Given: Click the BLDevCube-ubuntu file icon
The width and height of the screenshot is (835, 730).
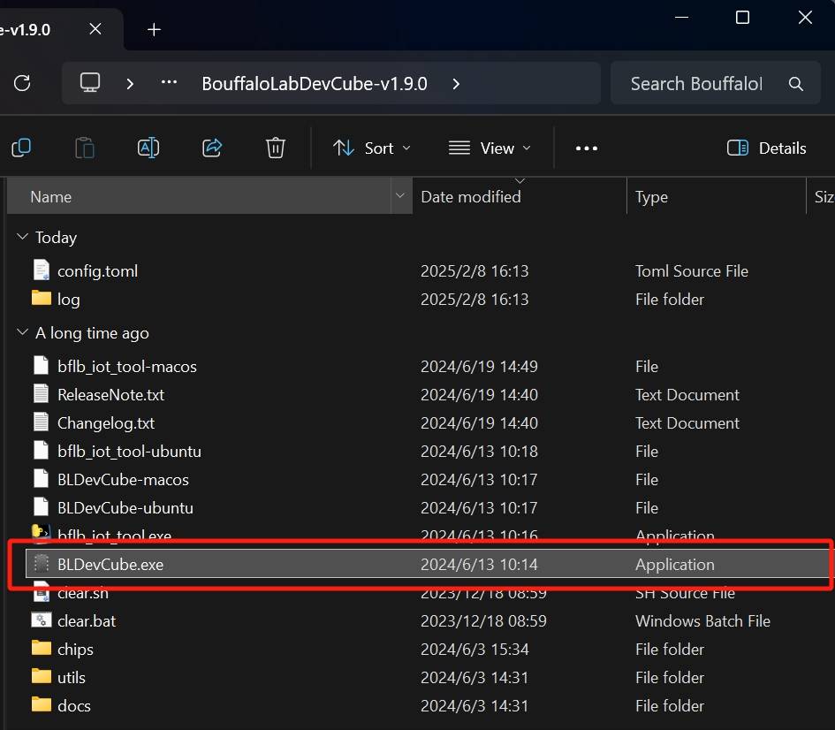Looking at the screenshot, I should coord(42,506).
